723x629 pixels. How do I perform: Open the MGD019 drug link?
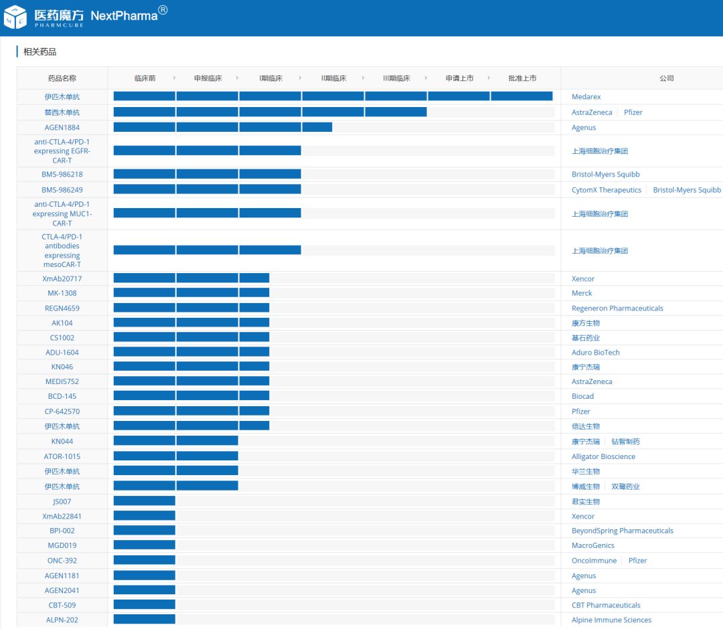coord(62,545)
